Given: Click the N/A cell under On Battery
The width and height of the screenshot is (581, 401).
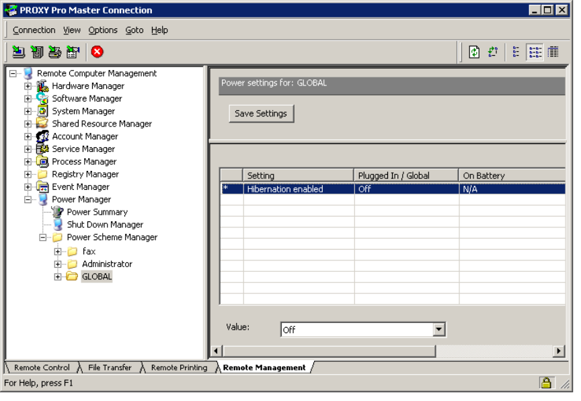Looking at the screenshot, I should pyautogui.click(x=512, y=188).
